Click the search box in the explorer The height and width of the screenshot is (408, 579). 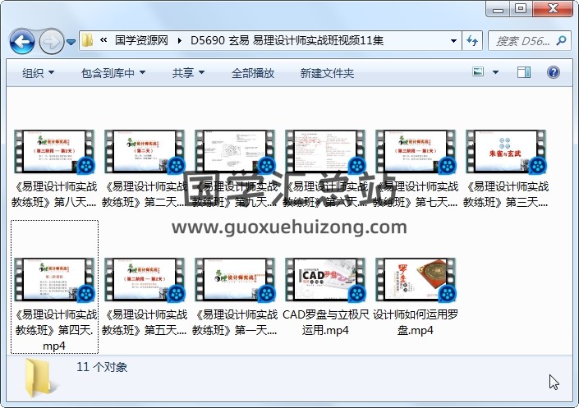[526, 40]
